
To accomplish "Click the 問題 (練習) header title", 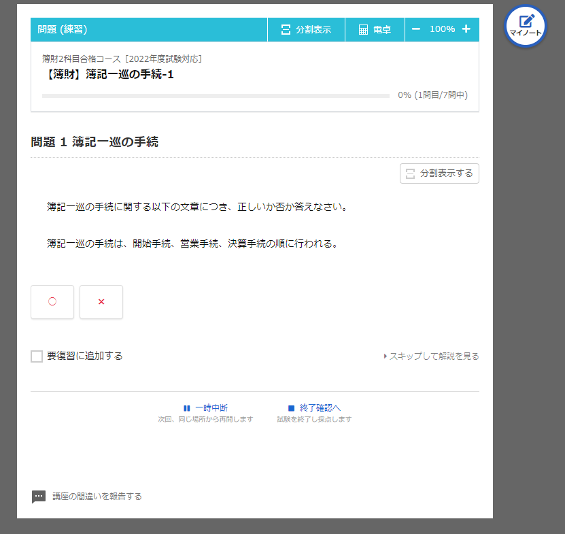I will tap(63, 29).
